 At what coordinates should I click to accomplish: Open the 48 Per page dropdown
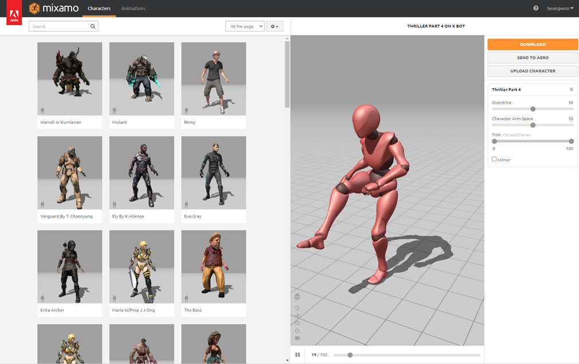tap(245, 26)
